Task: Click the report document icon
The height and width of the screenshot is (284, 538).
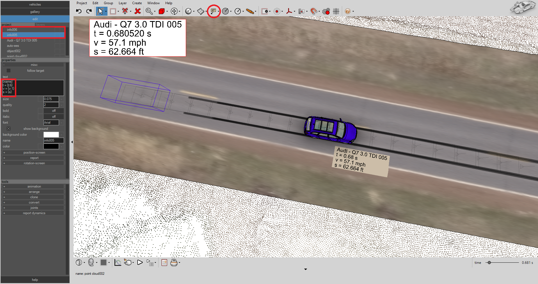Action: tap(164, 262)
